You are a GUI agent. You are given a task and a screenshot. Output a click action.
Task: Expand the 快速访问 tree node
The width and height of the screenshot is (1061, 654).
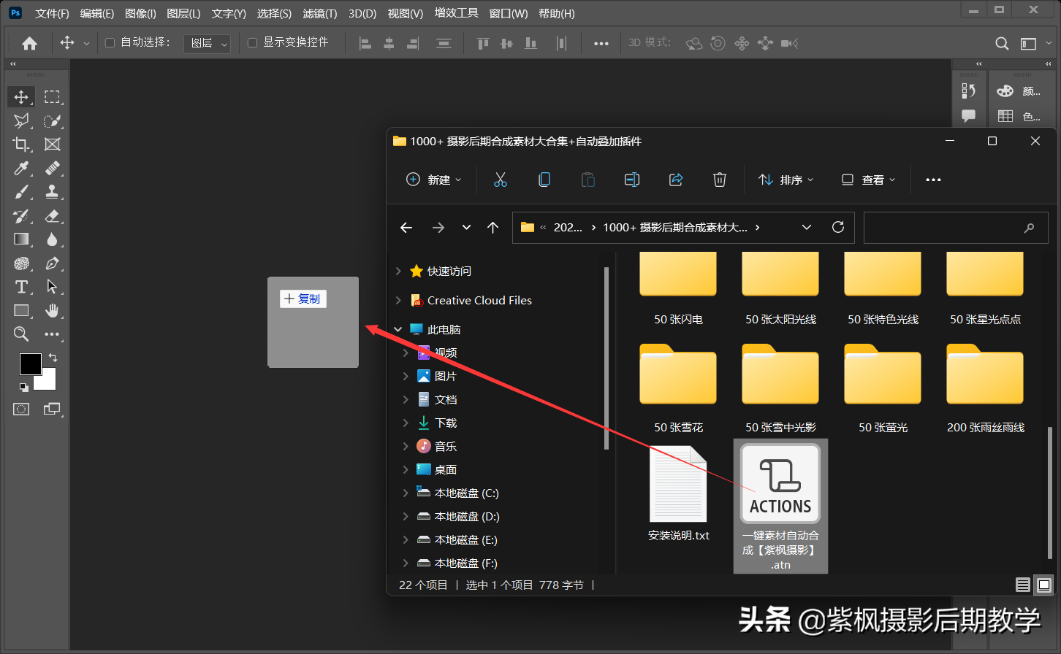(x=398, y=271)
